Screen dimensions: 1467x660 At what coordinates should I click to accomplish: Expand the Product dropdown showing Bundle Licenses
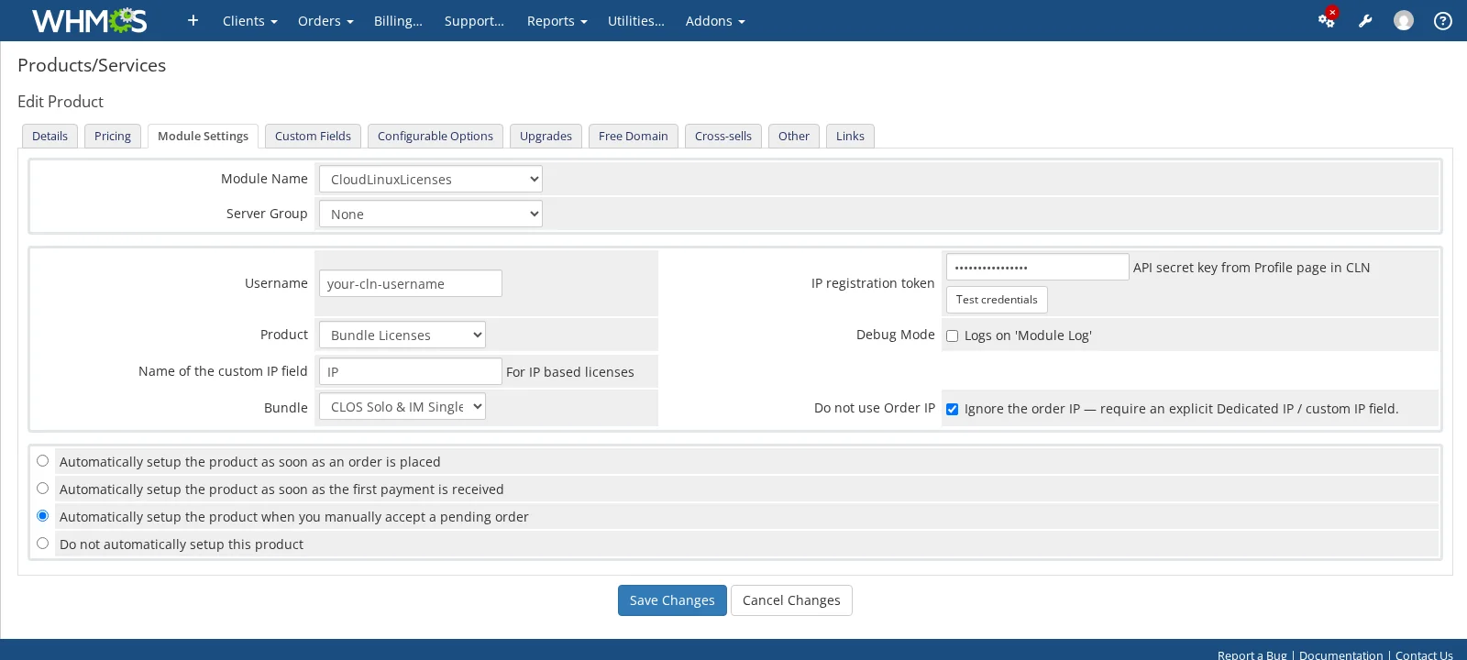pyautogui.click(x=403, y=335)
